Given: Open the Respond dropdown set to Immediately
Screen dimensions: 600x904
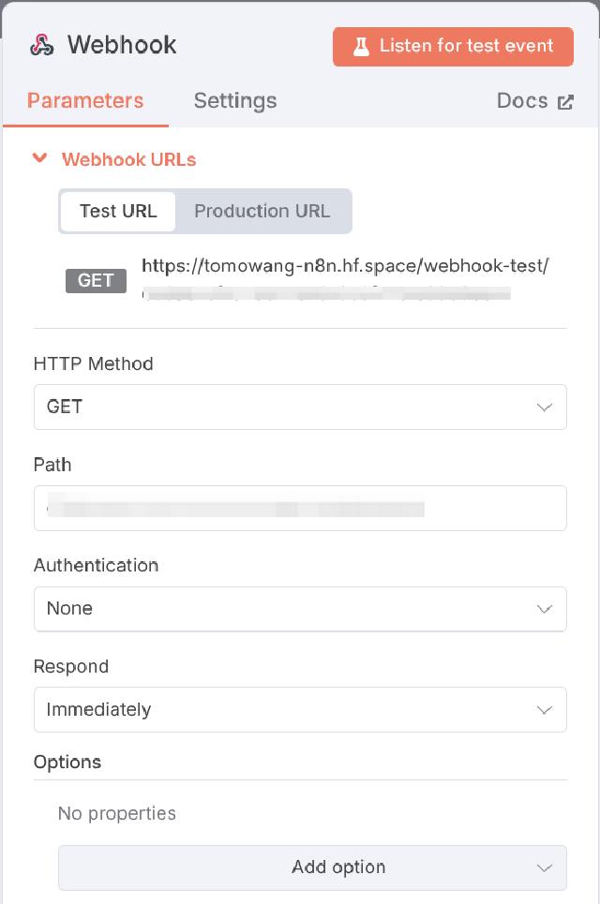Looking at the screenshot, I should (x=300, y=709).
